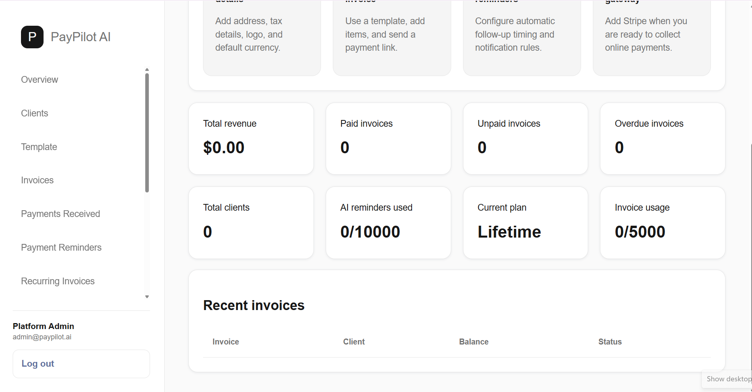
Task: Select the Invoice usage card
Action: tap(663, 223)
